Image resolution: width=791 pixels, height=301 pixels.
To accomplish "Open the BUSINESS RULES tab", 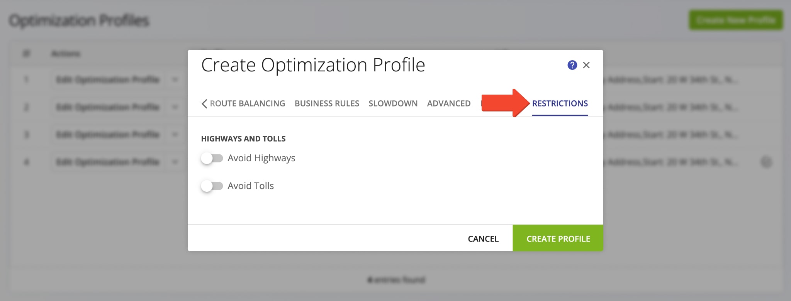I will pos(327,103).
